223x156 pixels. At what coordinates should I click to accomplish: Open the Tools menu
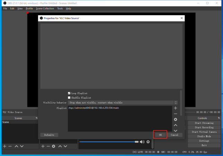click(x=60, y=8)
